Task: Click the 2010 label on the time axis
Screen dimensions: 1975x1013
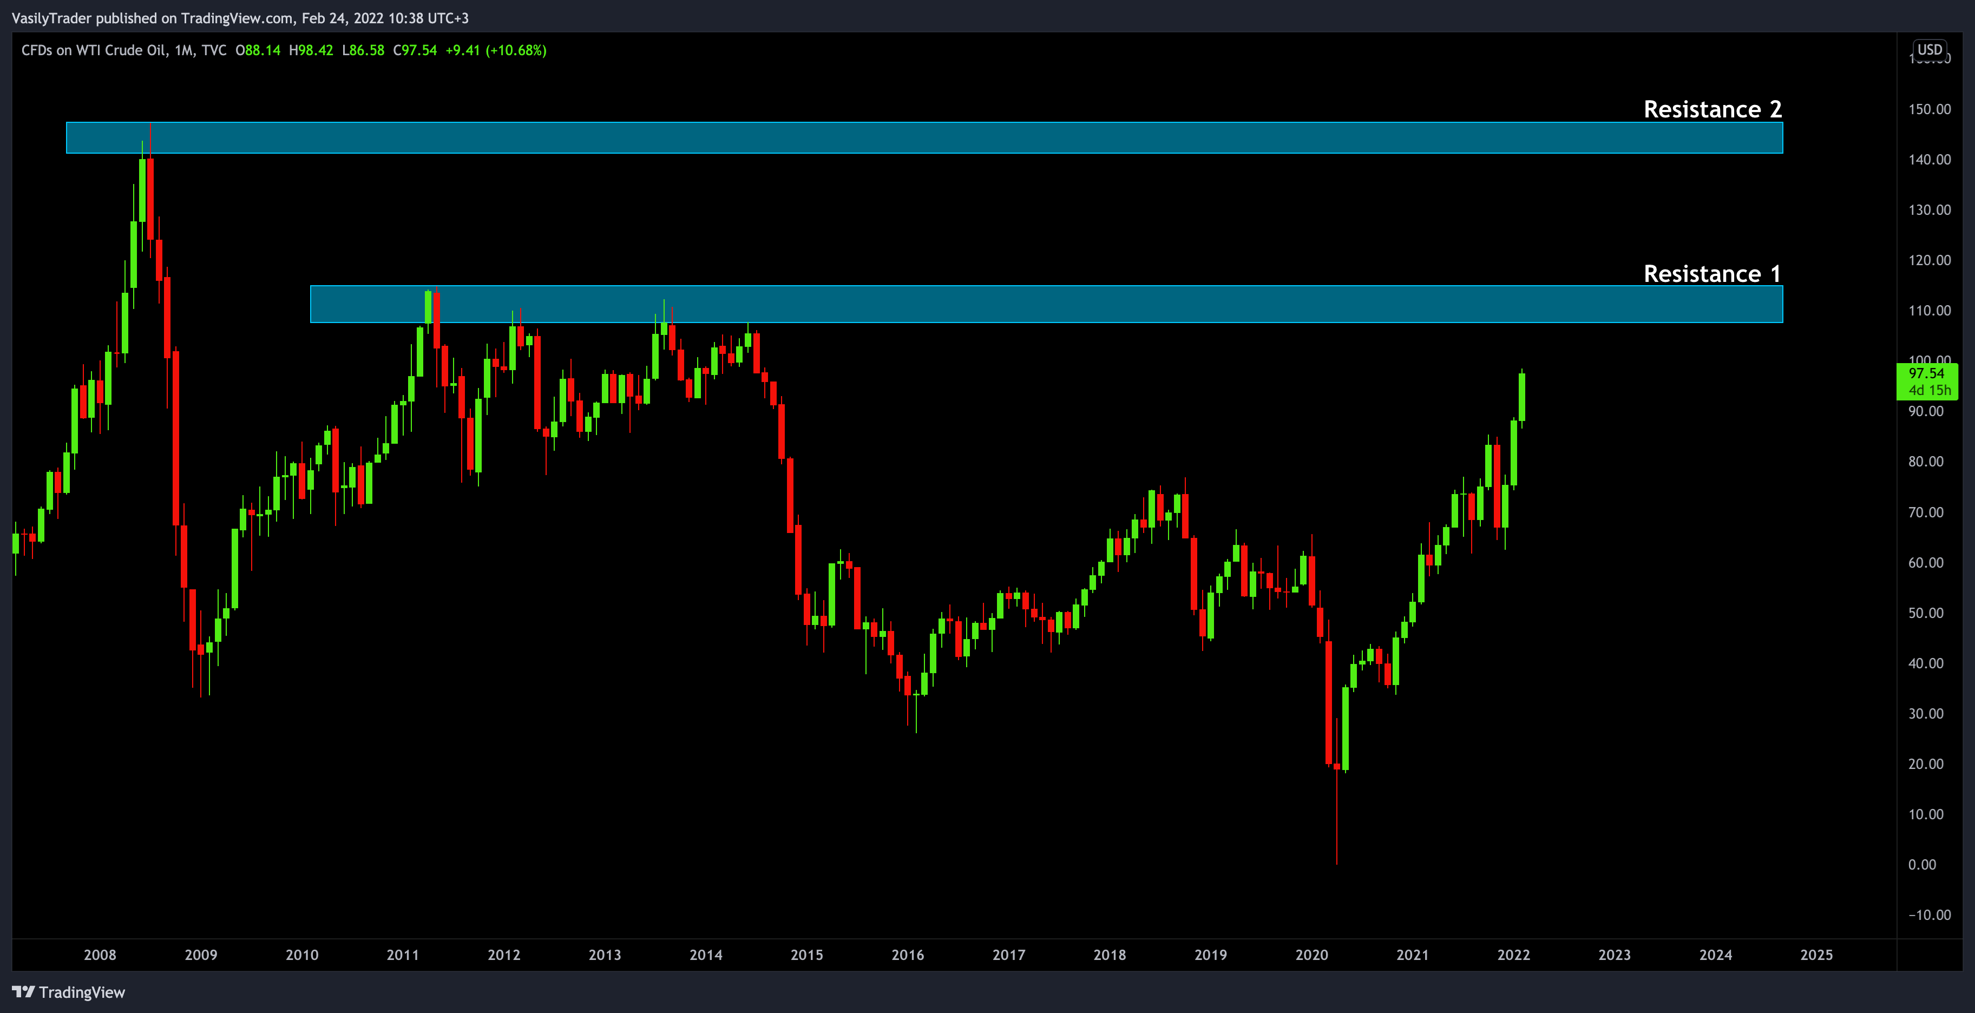Action: [302, 955]
